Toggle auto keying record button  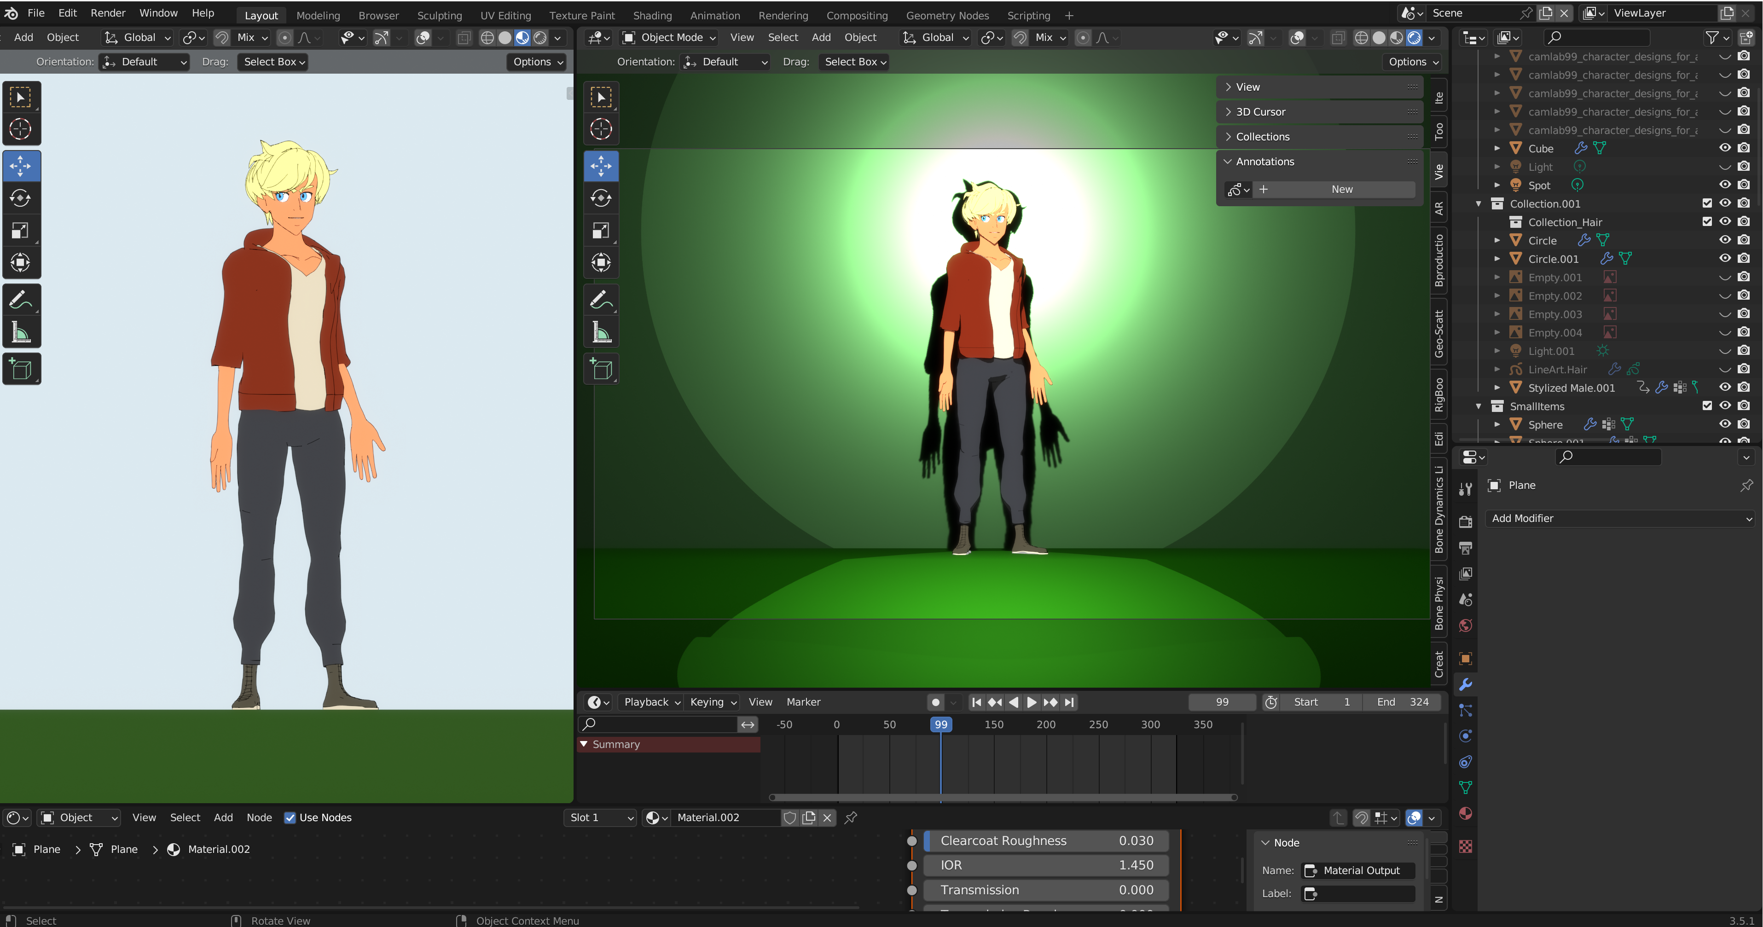pyautogui.click(x=935, y=702)
